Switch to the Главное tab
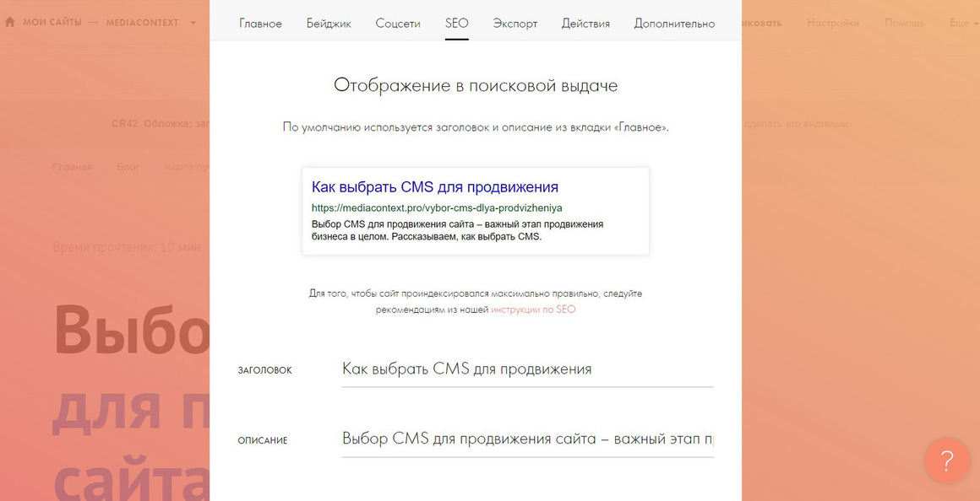 [260, 24]
